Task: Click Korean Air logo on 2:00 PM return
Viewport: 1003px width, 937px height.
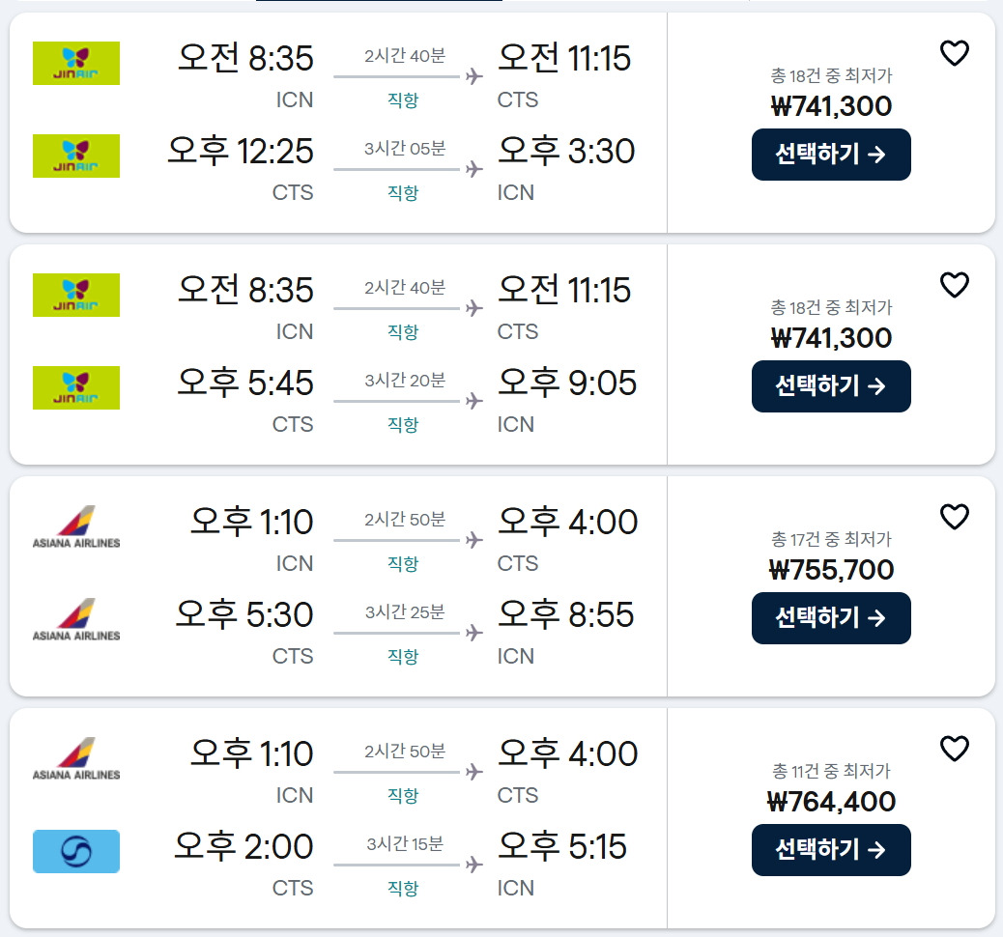Action: (76, 851)
